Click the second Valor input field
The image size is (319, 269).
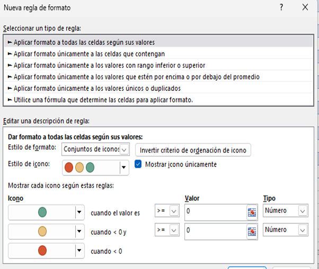coord(214,231)
